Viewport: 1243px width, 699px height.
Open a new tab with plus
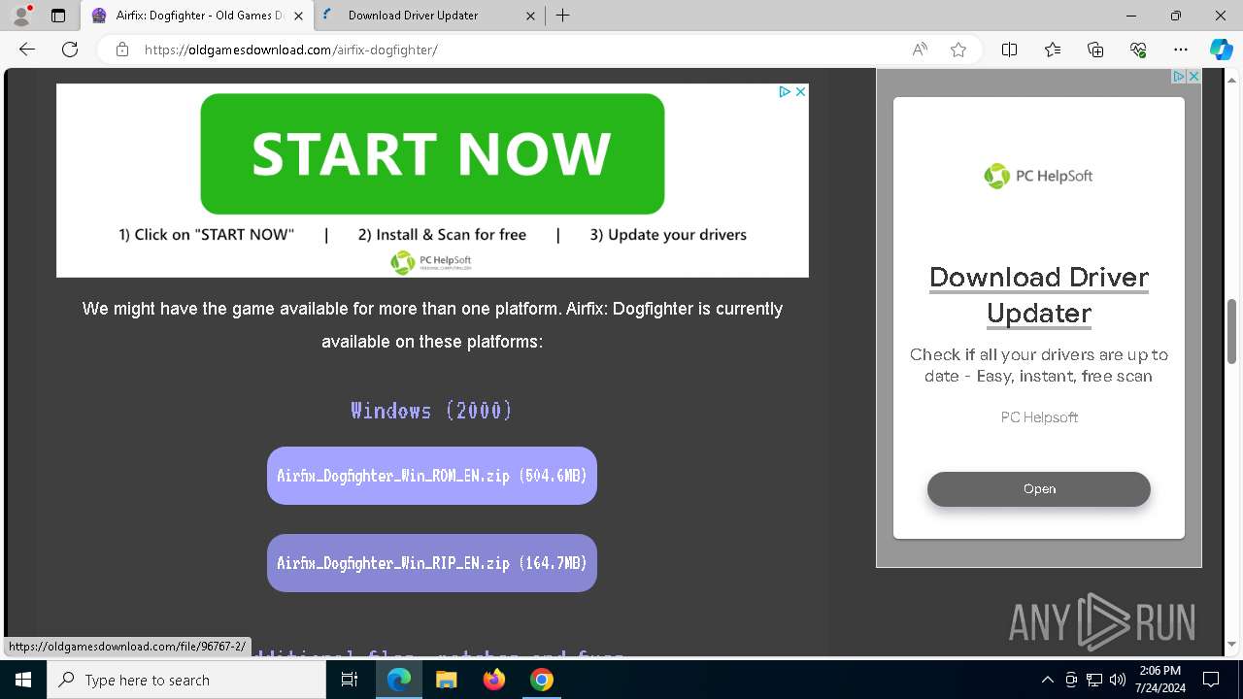click(562, 16)
